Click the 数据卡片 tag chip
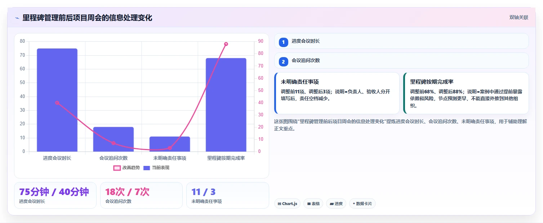 click(x=362, y=204)
